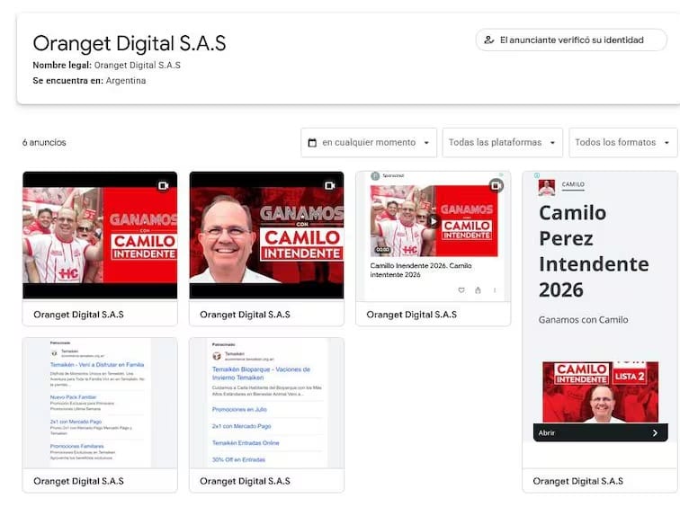Screen dimensions: 680x507
Task: Open the three-dot menu in sponsored ad
Action: [495, 290]
